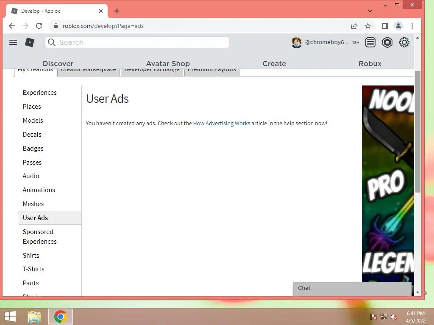434x325 pixels.
Task: Select User Ads in the sidebar
Action: 50,218
